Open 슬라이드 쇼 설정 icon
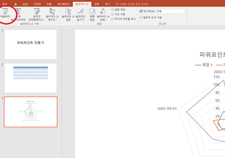 pos(68,11)
